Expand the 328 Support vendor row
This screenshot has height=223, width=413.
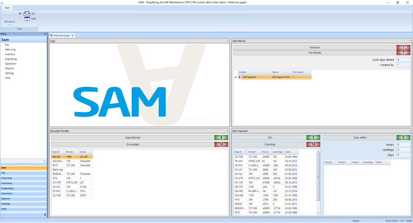point(236,77)
